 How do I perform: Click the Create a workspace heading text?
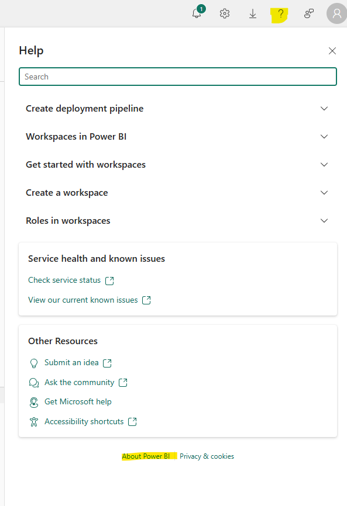(67, 193)
